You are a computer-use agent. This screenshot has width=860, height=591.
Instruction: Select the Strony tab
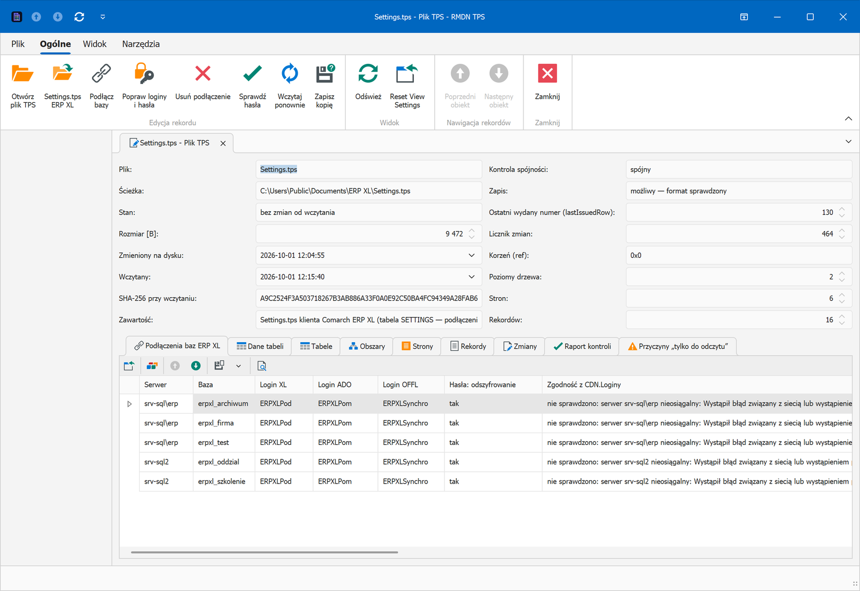tap(417, 347)
